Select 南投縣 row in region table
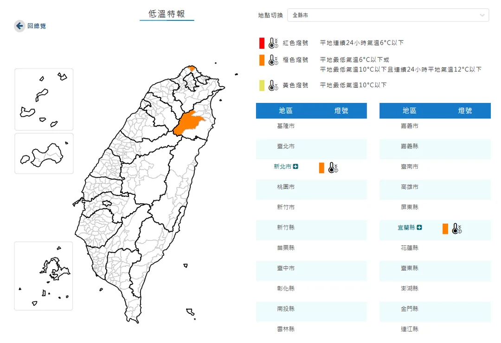 pyautogui.click(x=311, y=311)
